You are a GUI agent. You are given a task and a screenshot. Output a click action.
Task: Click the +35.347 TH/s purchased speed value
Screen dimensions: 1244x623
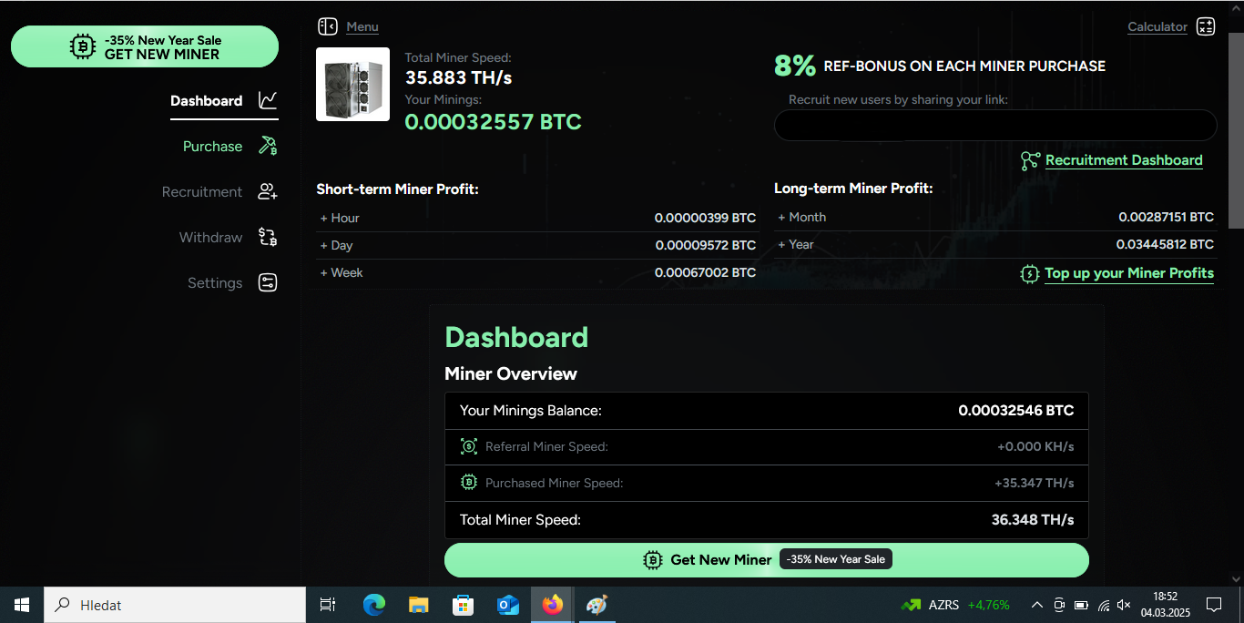coord(1035,483)
